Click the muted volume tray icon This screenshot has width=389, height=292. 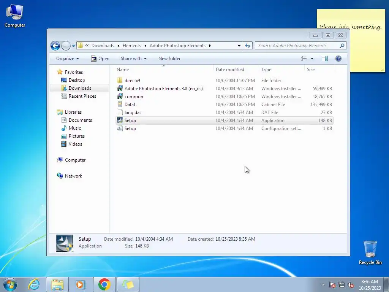pyautogui.click(x=351, y=285)
